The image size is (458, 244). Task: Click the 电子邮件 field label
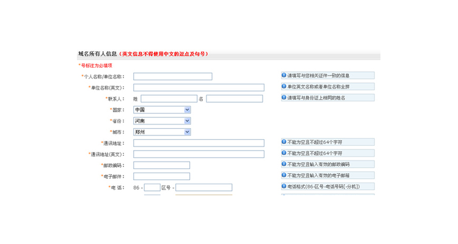point(113,176)
